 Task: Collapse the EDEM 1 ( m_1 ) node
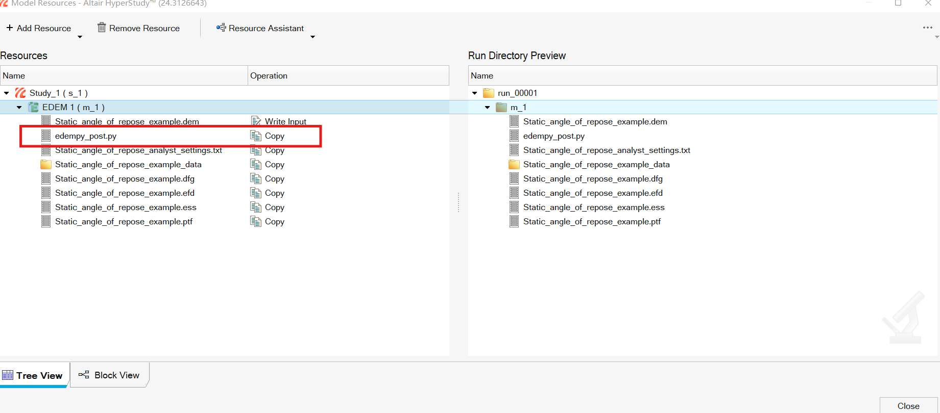(19, 107)
